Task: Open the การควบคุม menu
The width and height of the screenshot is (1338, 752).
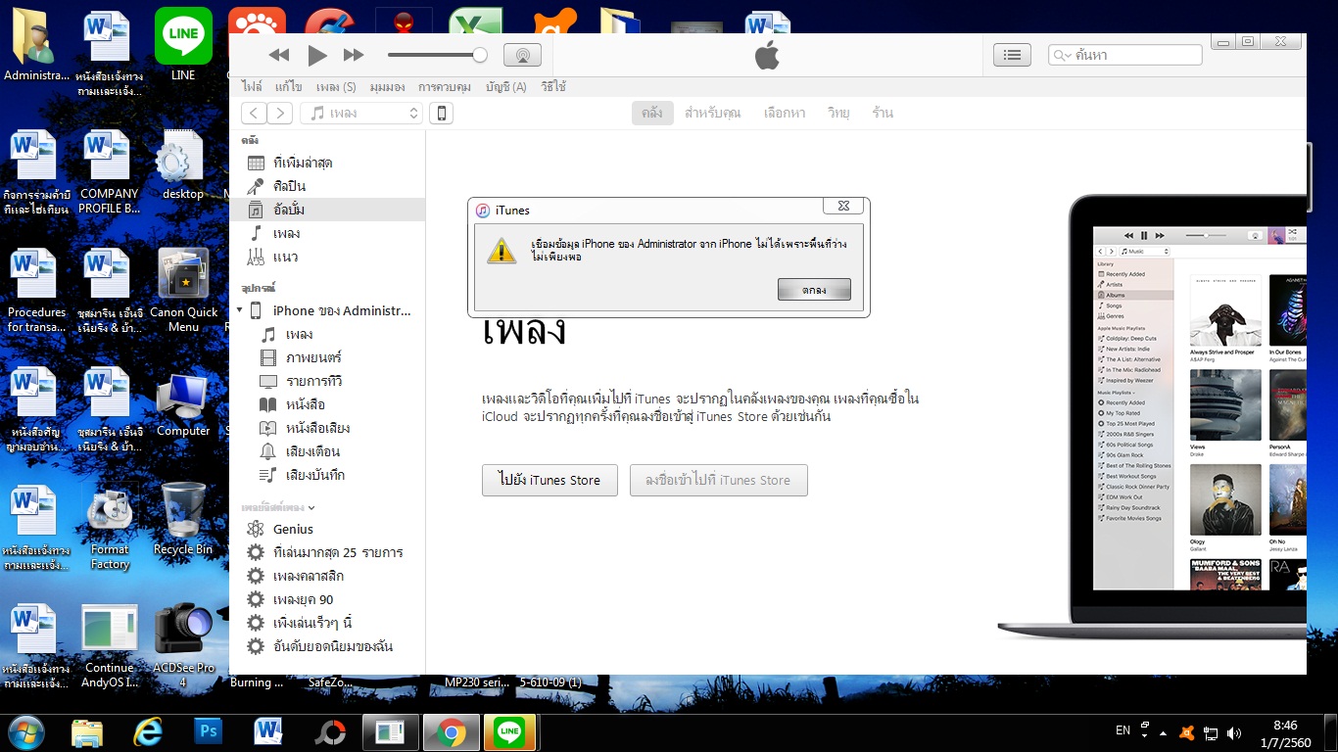Action: (x=445, y=87)
